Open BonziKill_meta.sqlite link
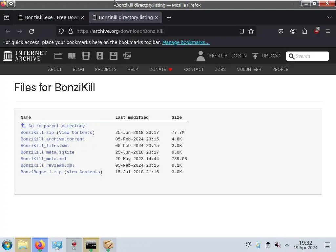This screenshot has width=336, height=252. pyautogui.click(x=47, y=152)
